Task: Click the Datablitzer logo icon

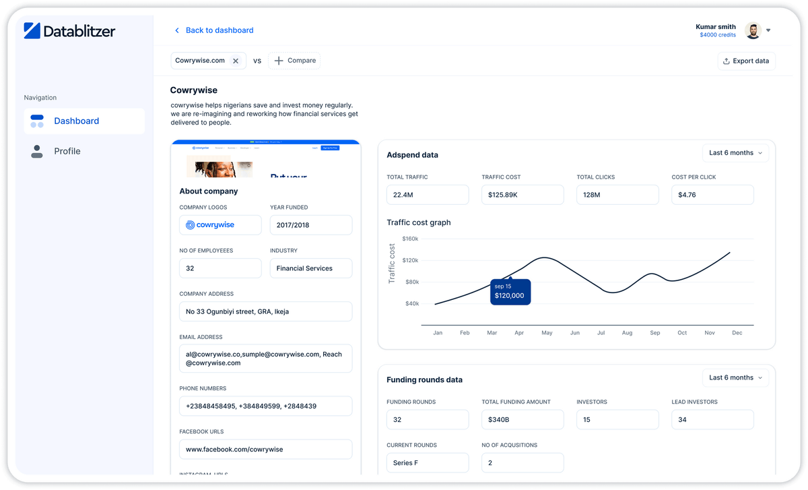Action: [32, 30]
